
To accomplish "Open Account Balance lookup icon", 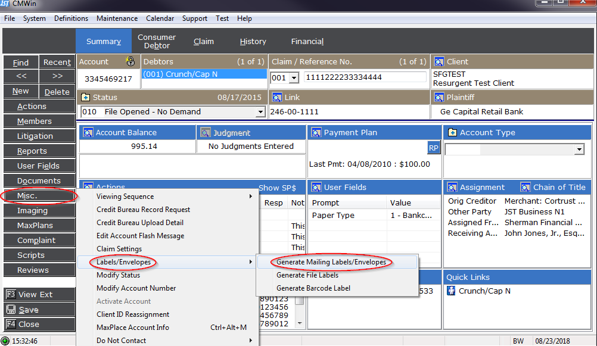I will coord(88,132).
